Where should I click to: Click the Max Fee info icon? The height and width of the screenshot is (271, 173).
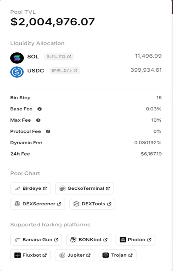(38, 120)
